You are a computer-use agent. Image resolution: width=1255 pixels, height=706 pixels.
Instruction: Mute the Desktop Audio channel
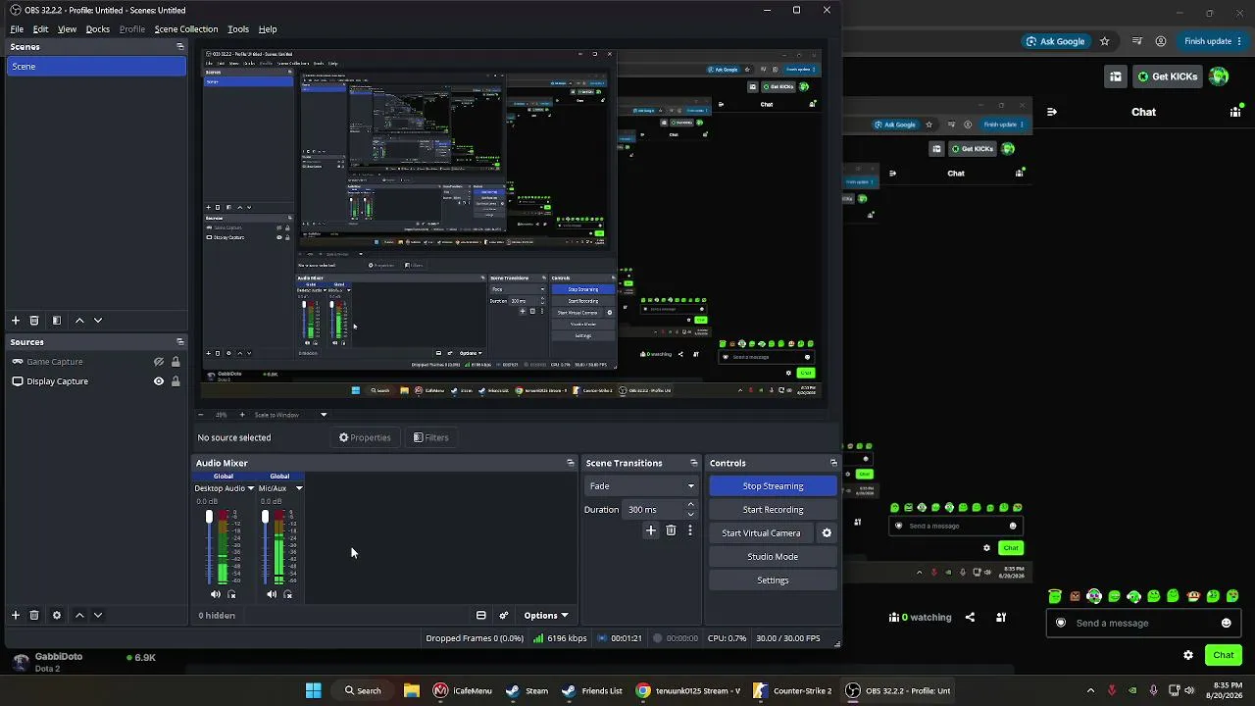(x=216, y=594)
